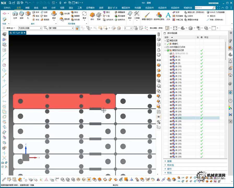
Task: Collapse the 模型历史记录 tree node
Action: [x=165, y=50]
